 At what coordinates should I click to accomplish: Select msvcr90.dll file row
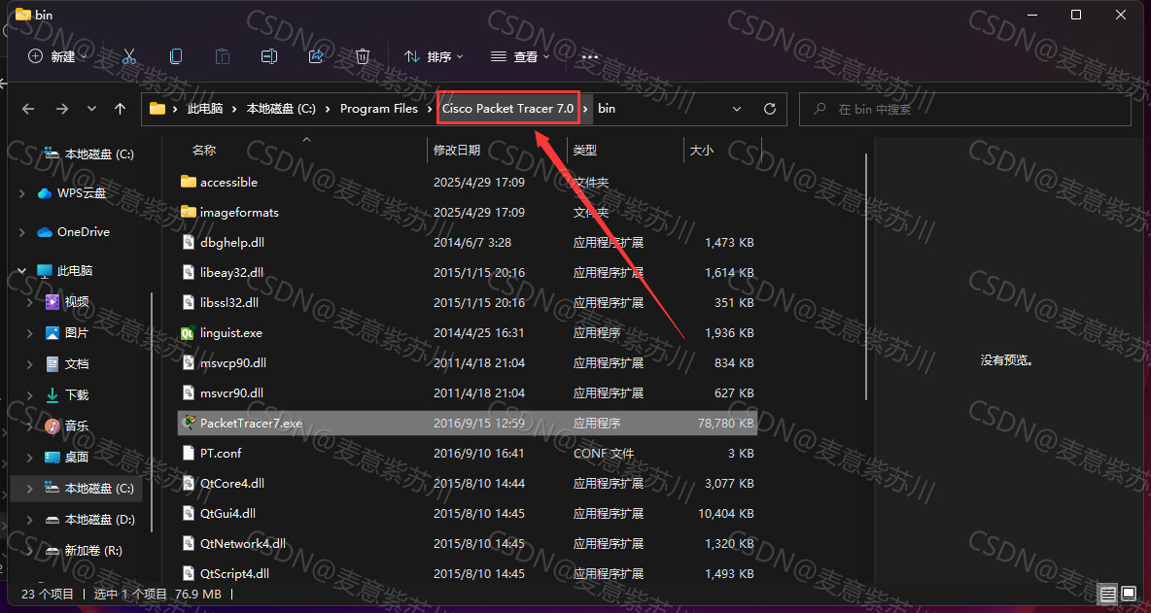(468, 392)
